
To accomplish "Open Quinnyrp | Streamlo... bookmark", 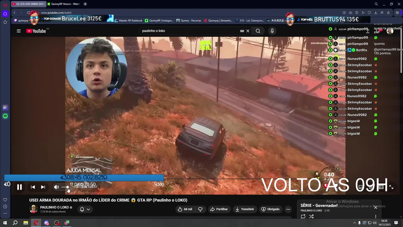I will click(x=218, y=20).
